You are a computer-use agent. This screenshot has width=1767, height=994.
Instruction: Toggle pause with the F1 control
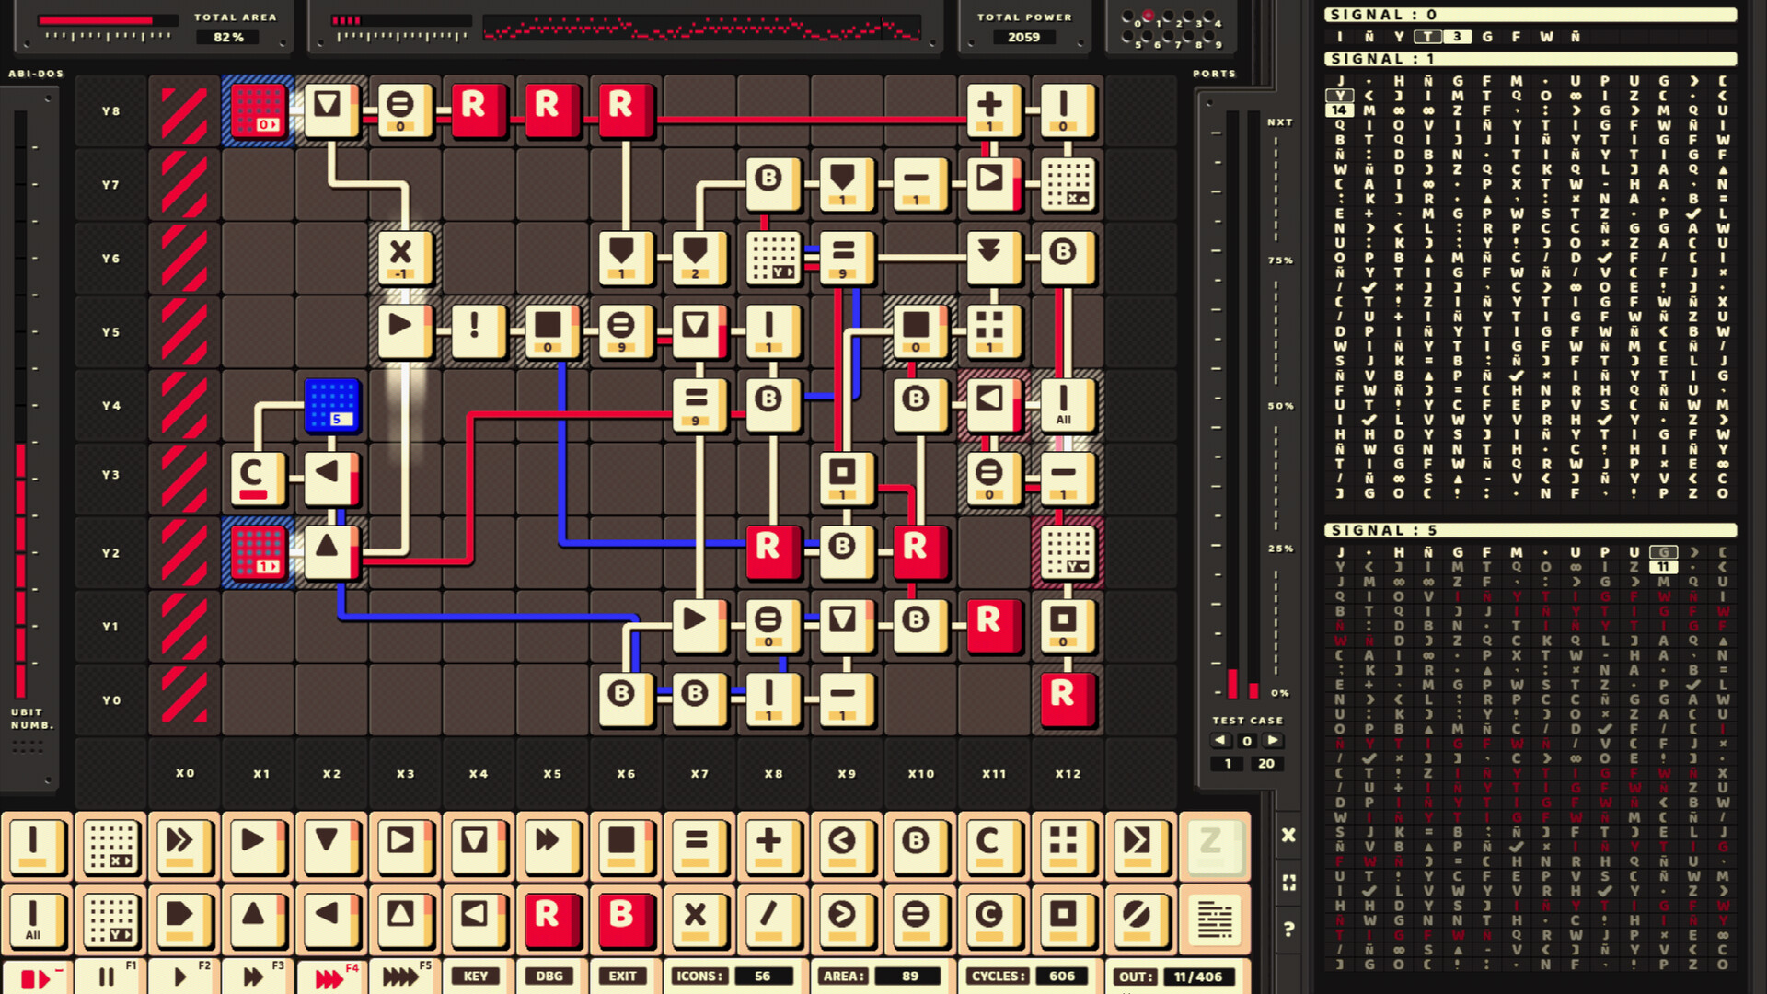click(x=109, y=976)
